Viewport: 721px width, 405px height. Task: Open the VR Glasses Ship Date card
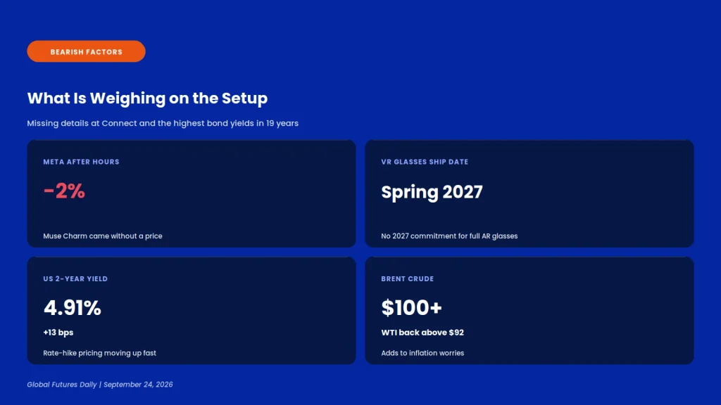pos(529,194)
